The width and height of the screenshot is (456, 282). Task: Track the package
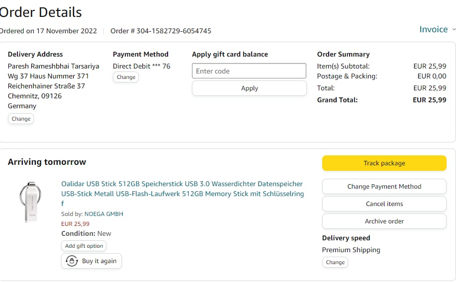coord(384,163)
